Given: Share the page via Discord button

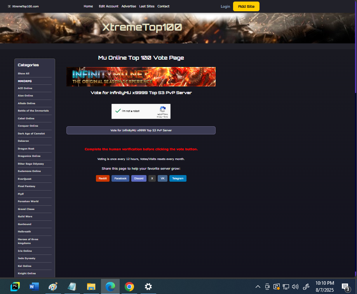Looking at the screenshot, I should (139, 179).
